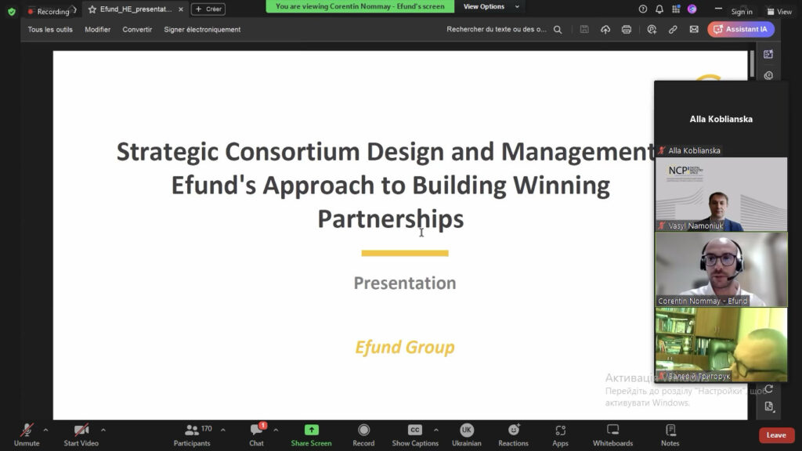The width and height of the screenshot is (802, 451).
Task: Turn on camera with Start Video
Action: pyautogui.click(x=81, y=435)
